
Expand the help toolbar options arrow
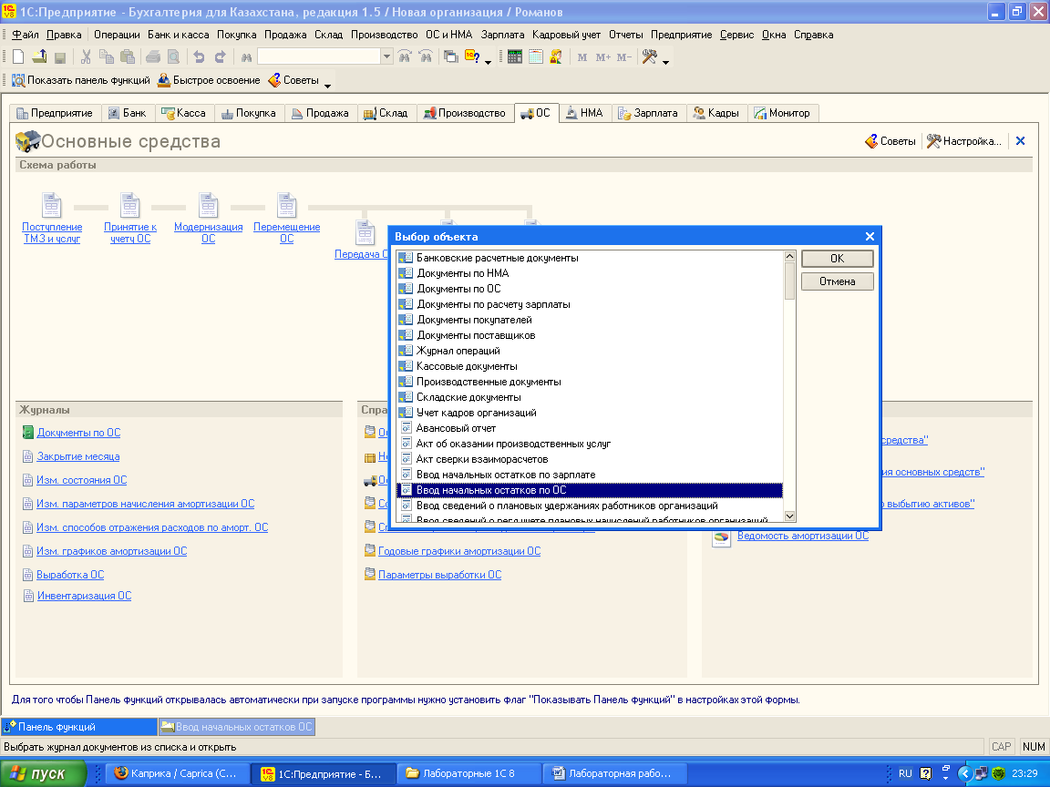[x=489, y=62]
